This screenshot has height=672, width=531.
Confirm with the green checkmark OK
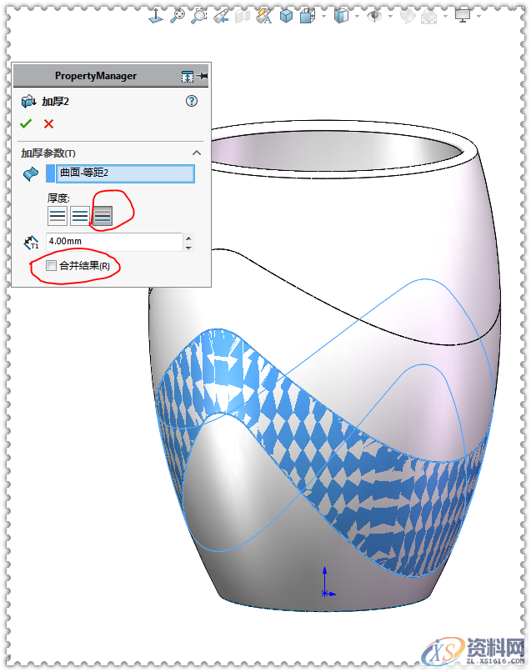[26, 124]
